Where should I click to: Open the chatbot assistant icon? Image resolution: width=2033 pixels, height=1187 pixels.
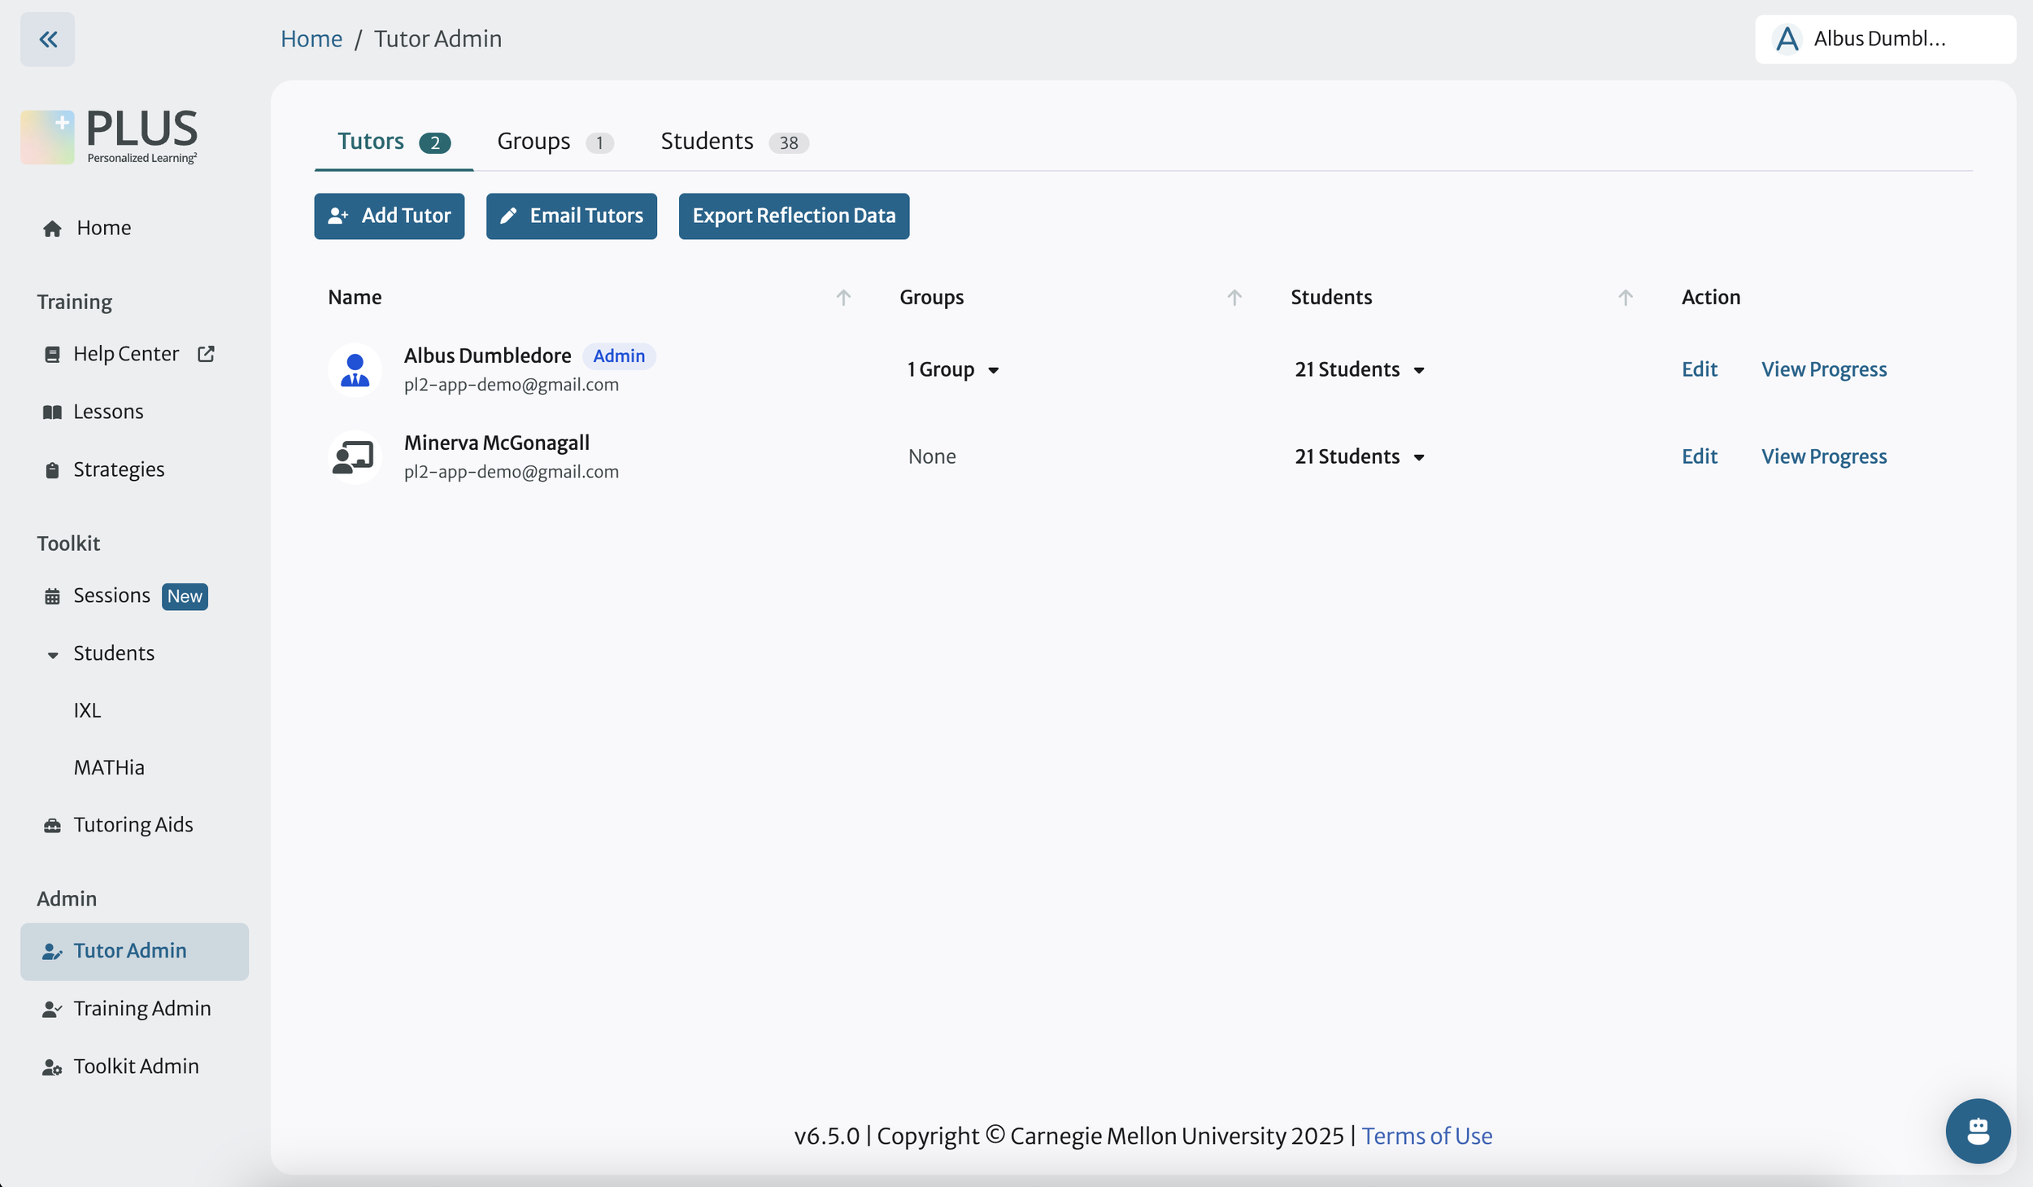click(x=1977, y=1131)
